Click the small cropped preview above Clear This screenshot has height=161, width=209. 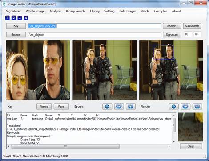[191, 127]
